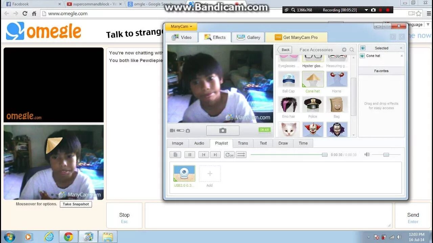Open the ManyCam main menu dropdown

181,27
